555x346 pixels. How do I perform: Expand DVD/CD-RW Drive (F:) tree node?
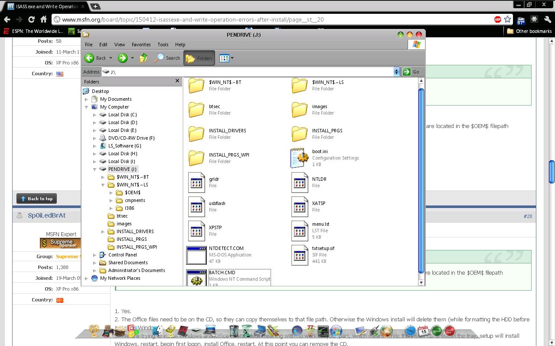[x=95, y=138]
